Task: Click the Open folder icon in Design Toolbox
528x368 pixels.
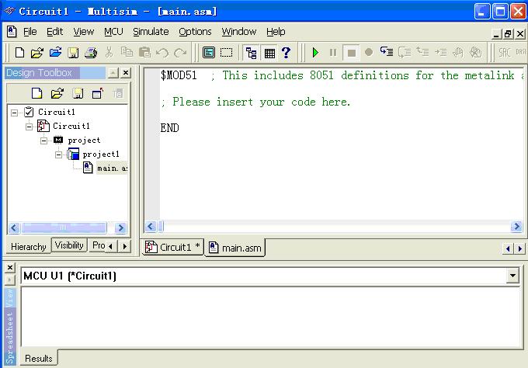Action: (57, 94)
